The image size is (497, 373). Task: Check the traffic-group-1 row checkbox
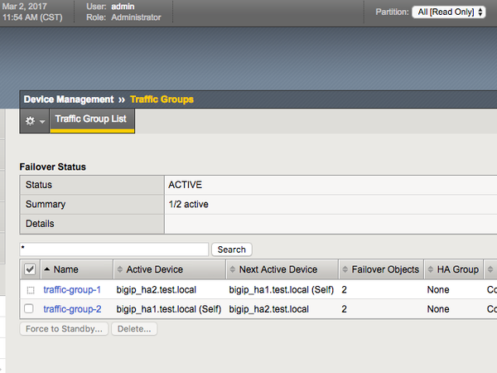(x=30, y=290)
